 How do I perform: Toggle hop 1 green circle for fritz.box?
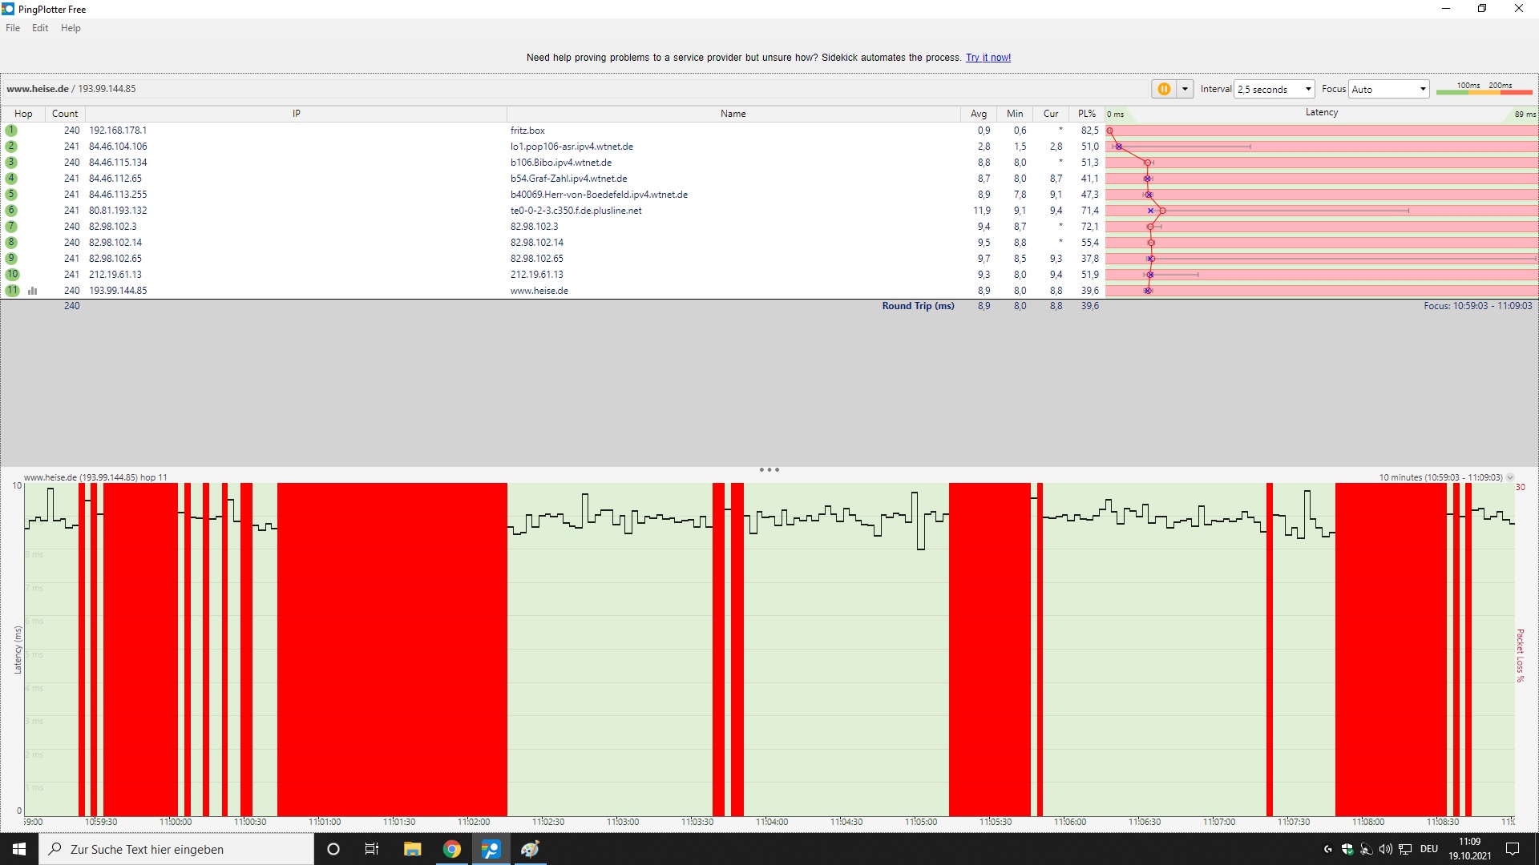coord(11,131)
